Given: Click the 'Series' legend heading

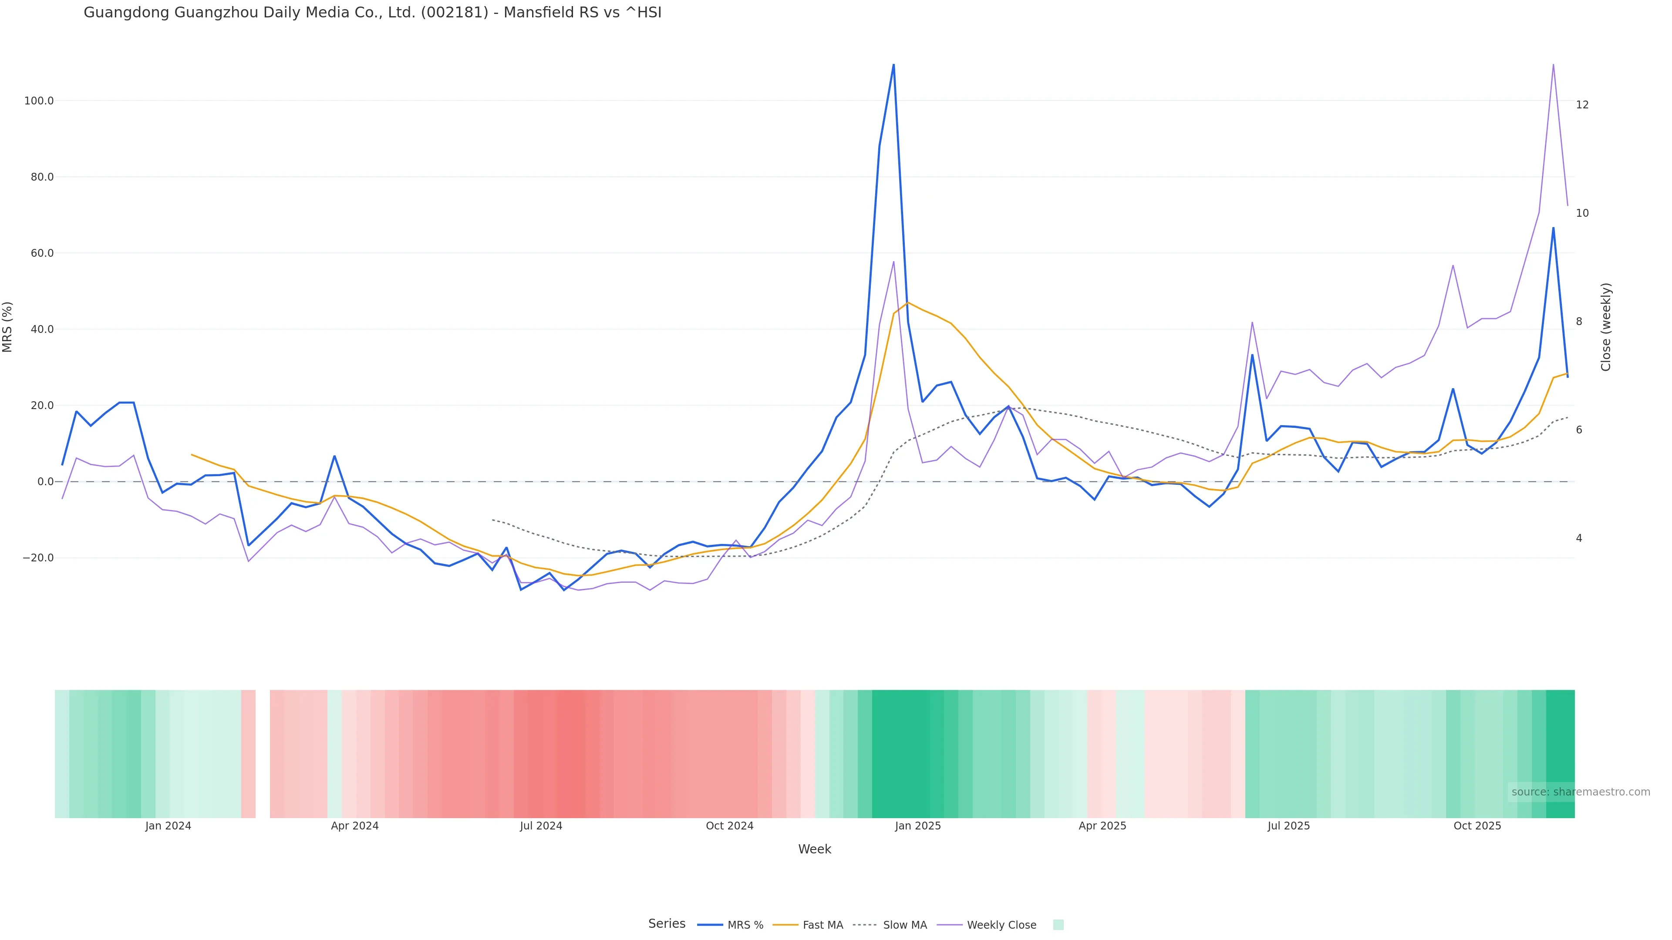Looking at the screenshot, I should coord(667,924).
